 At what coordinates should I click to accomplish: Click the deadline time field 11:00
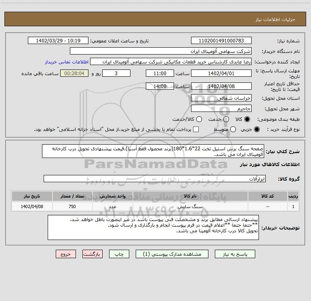pos(160,73)
